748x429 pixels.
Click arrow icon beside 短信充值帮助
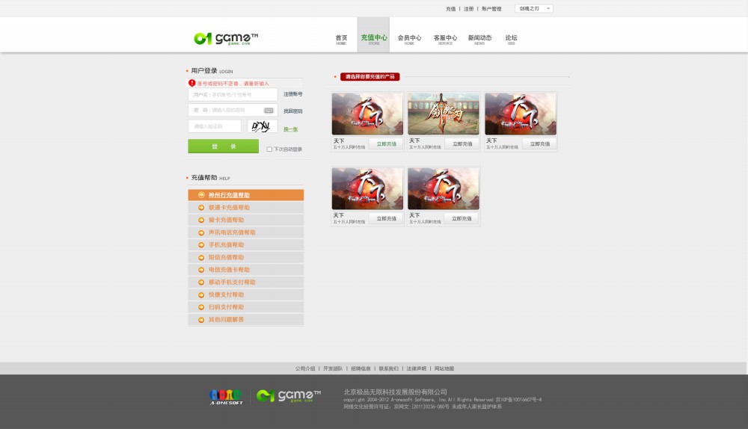pyautogui.click(x=201, y=257)
